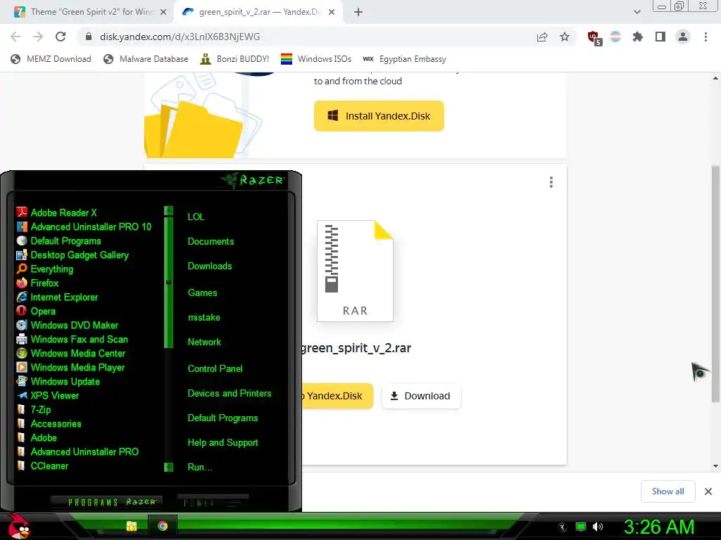This screenshot has height=540, width=721.
Task: Open Adobe Reader X from the start menu
Action: pos(56,212)
